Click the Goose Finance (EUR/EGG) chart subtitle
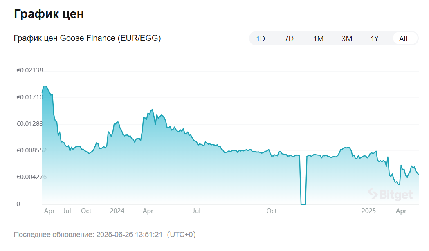The height and width of the screenshot is (251, 429). pyautogui.click(x=87, y=38)
